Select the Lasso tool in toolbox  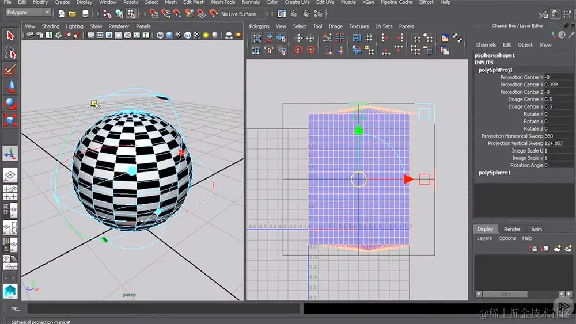tap(10, 53)
